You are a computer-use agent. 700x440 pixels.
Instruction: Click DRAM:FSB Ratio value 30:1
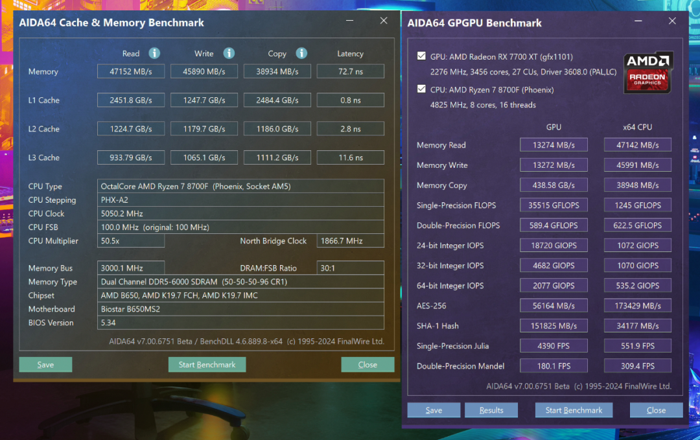pos(351,268)
